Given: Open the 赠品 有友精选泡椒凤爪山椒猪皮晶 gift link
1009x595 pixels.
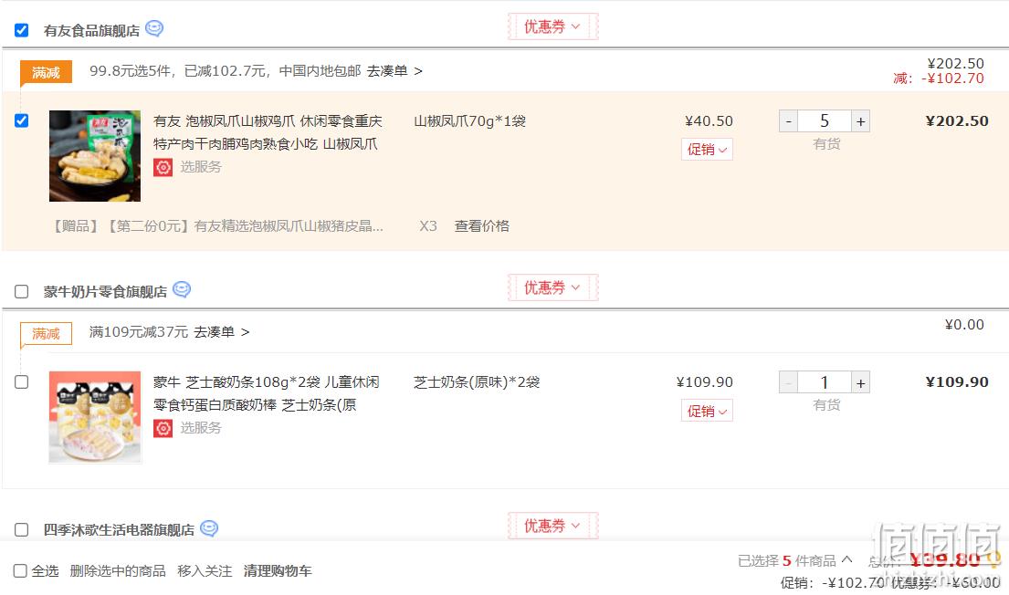Looking at the screenshot, I should coord(217,225).
